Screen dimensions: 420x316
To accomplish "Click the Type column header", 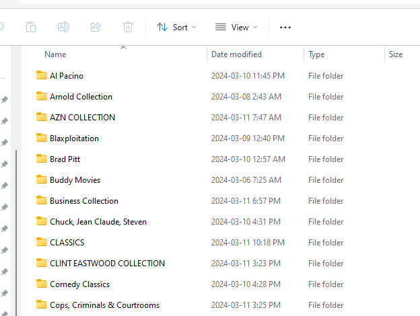I will click(316, 54).
